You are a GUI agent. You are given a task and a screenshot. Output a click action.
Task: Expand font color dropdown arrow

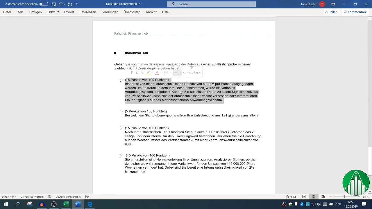pos(161,73)
